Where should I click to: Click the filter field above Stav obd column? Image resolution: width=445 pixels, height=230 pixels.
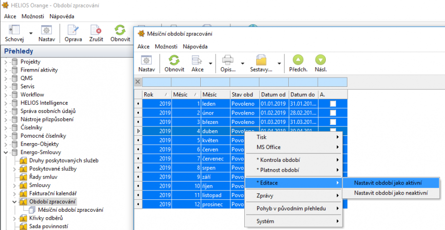(x=245, y=82)
